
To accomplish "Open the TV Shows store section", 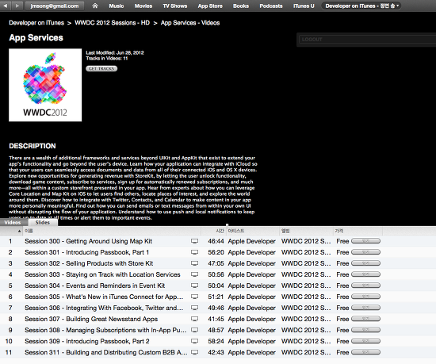I will (x=175, y=6).
